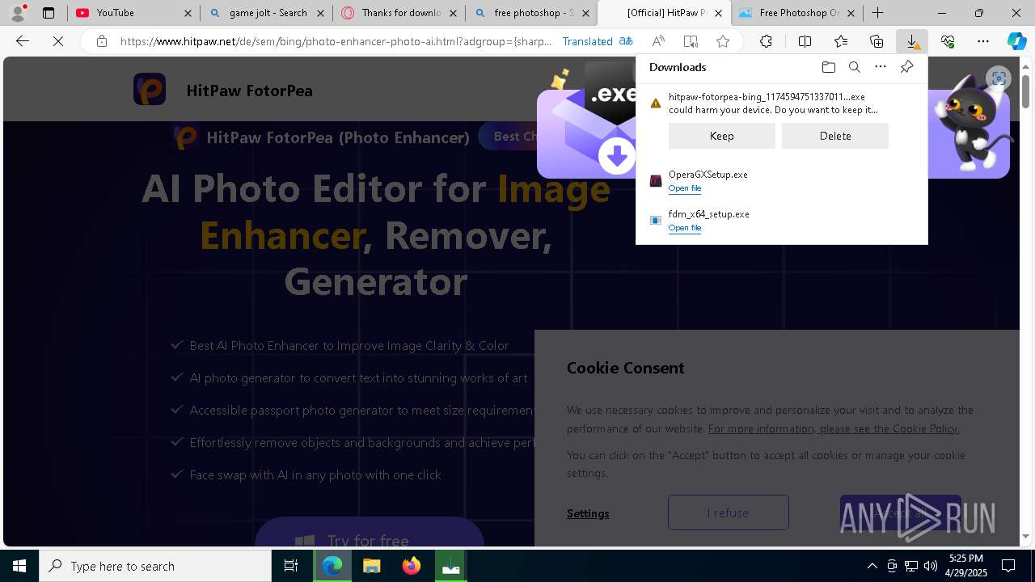Delete the hitpaw-fotorpea download
This screenshot has height=582, width=1035.
834,136
